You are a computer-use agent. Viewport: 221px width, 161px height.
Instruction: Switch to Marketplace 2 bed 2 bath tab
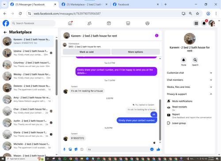pos(84,4)
